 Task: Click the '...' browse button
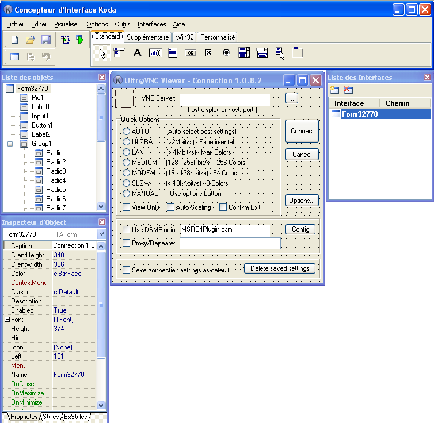pyautogui.click(x=291, y=98)
